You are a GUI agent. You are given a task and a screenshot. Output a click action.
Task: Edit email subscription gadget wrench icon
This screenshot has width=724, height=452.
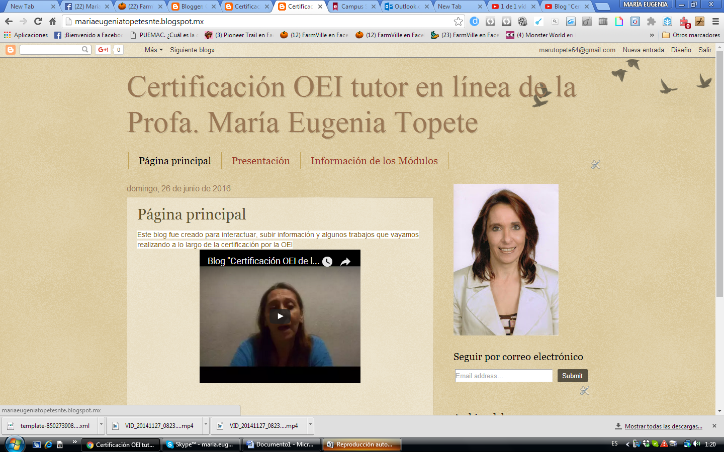[x=584, y=390]
